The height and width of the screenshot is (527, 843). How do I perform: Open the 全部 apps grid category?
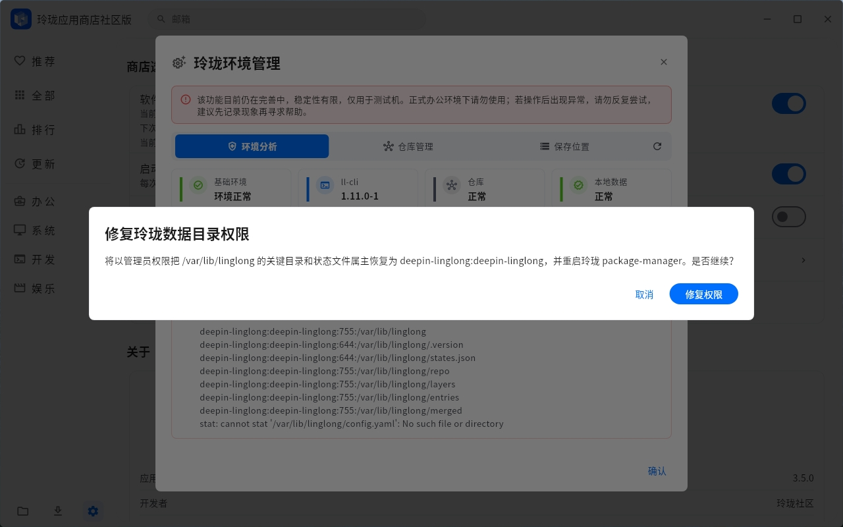(35, 96)
